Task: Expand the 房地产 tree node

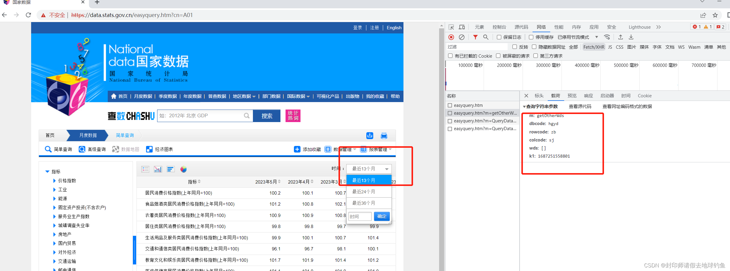Action: coord(54,234)
